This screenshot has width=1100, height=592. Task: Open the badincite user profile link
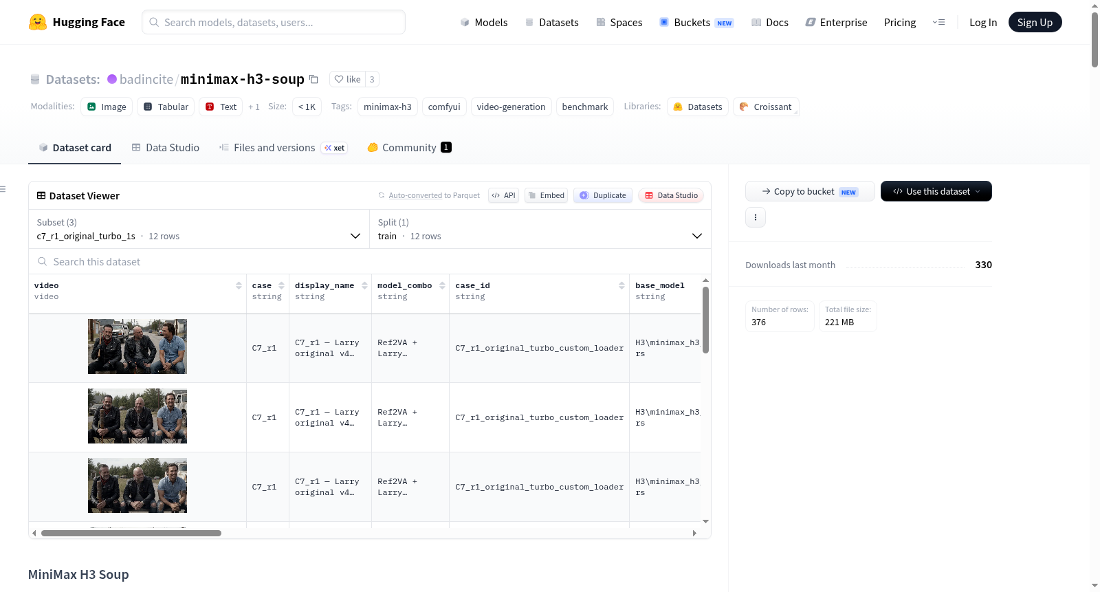[x=146, y=79]
